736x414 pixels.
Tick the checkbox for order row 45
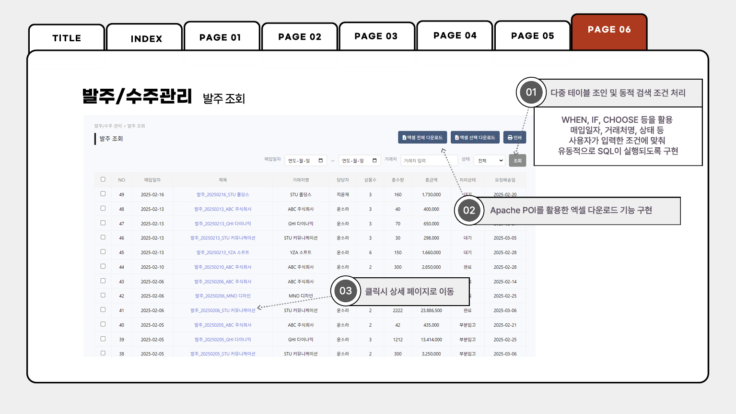click(103, 252)
